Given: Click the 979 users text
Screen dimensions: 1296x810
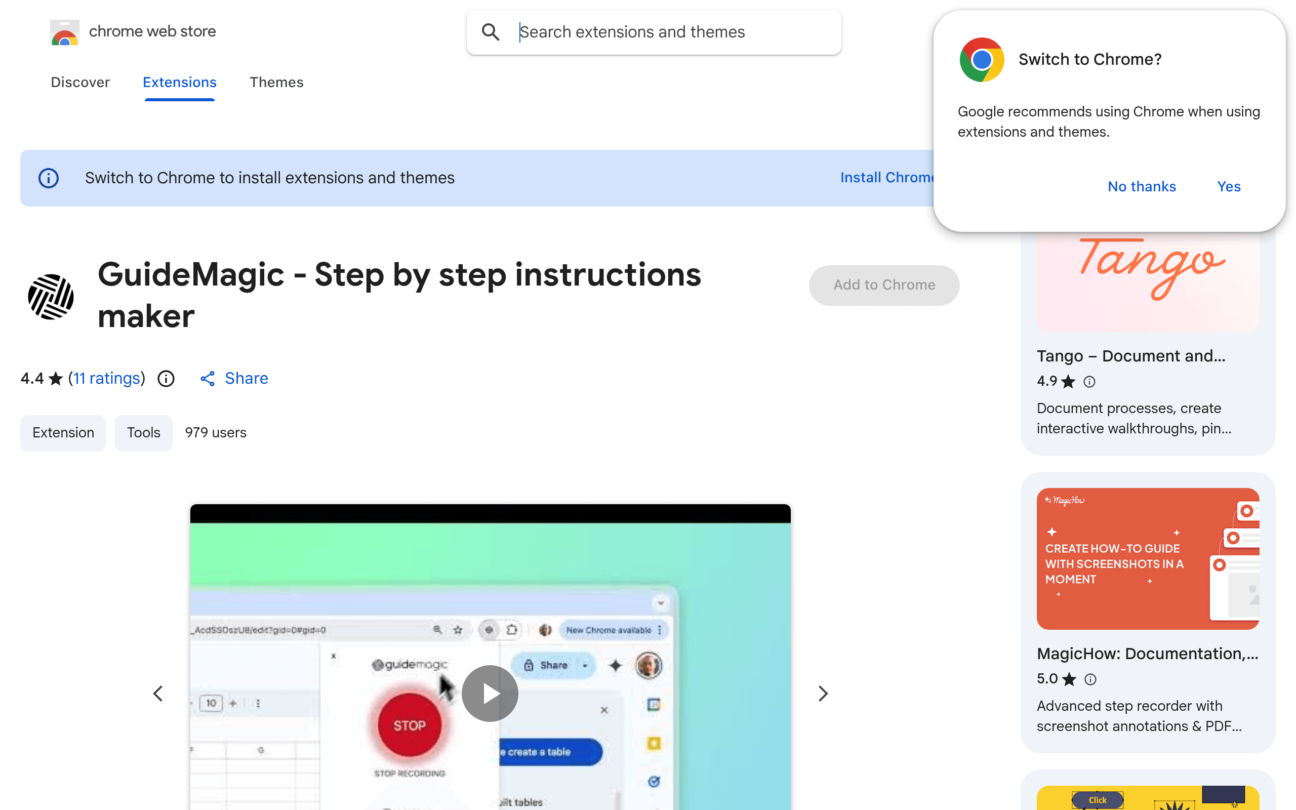Looking at the screenshot, I should point(216,433).
